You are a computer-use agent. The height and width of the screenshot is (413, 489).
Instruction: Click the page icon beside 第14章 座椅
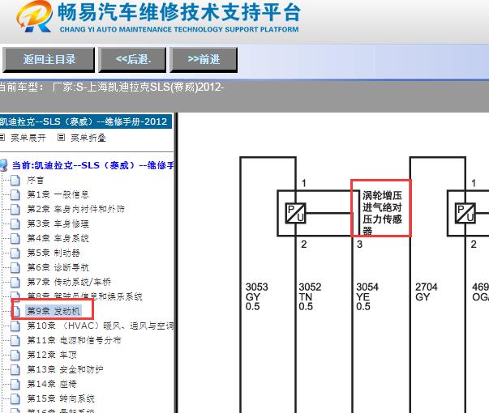coord(15,385)
